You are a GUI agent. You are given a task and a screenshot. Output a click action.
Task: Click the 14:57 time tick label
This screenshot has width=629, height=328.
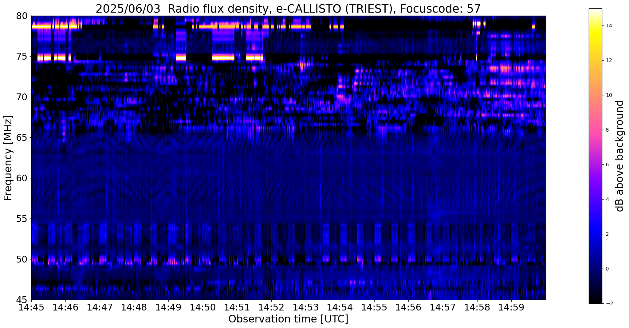click(x=443, y=307)
